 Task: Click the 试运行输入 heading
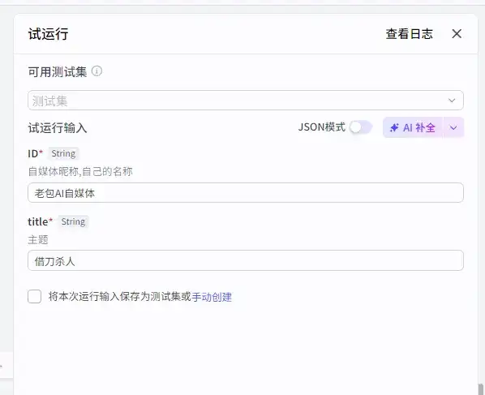tap(58, 128)
